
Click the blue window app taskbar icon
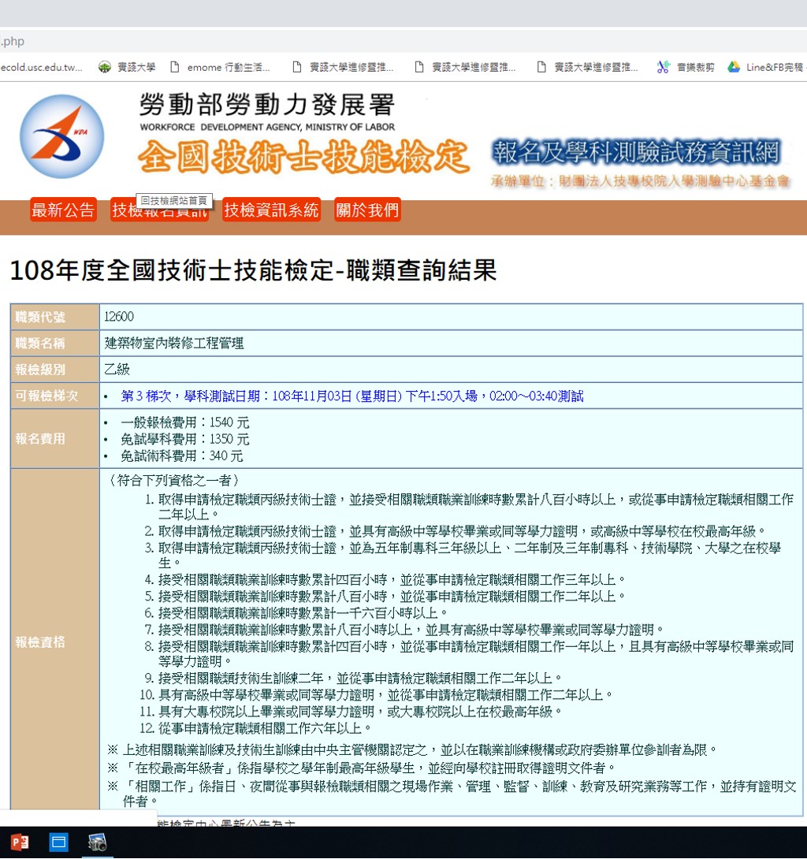coord(59,842)
